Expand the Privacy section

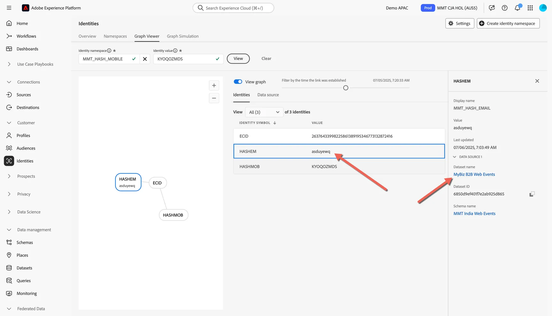[9, 194]
